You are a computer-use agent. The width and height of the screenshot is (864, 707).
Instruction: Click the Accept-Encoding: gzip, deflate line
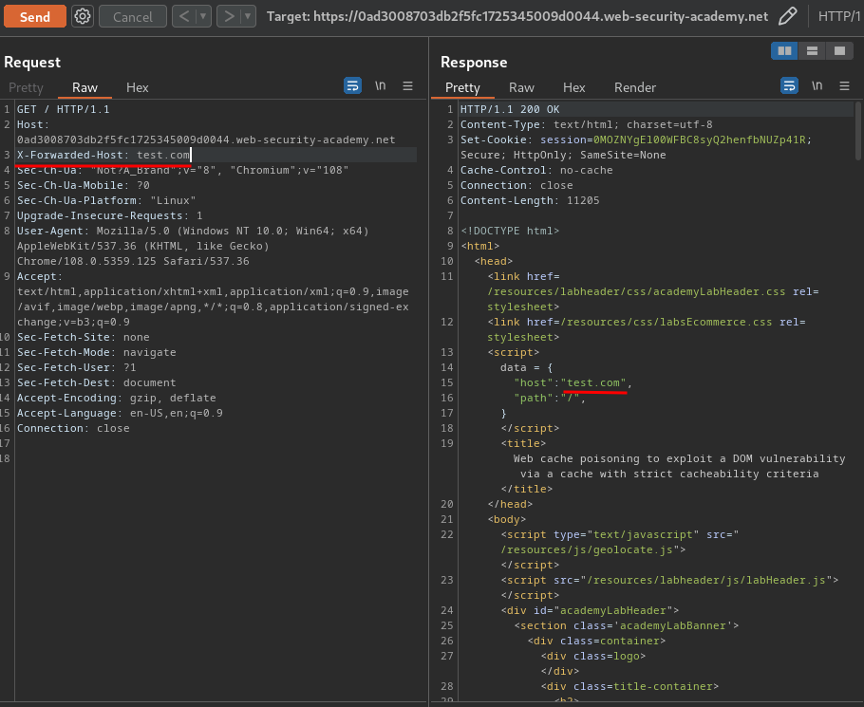coord(116,398)
